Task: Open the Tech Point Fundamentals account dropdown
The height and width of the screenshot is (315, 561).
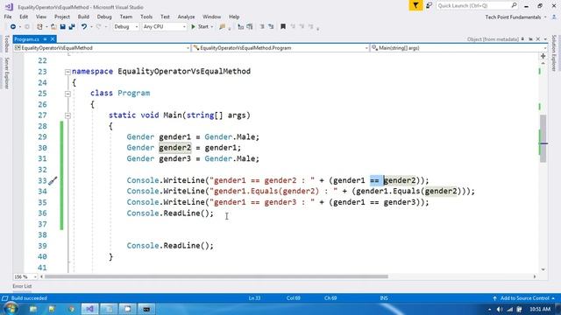Action: [x=545, y=17]
